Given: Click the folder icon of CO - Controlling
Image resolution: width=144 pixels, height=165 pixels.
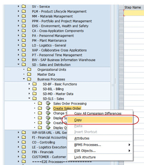Looking at the screenshot, I should [x=24, y=142].
